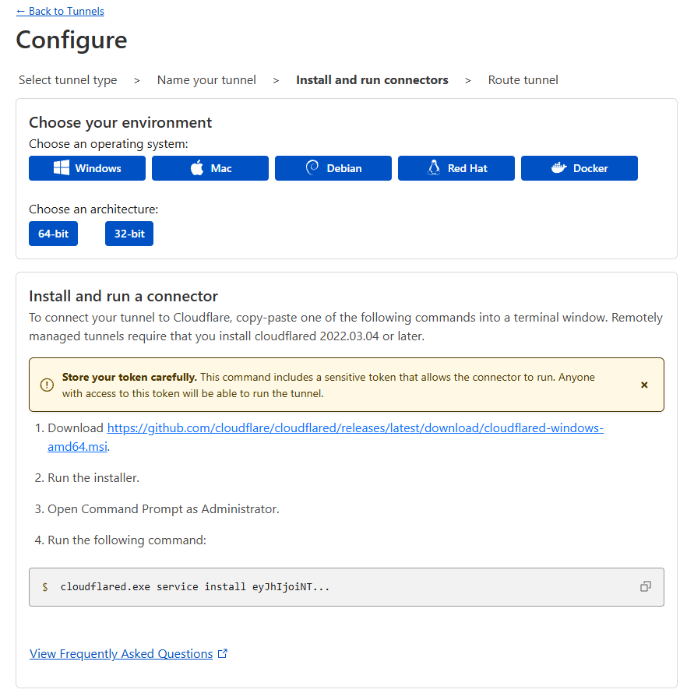Choose Mac as operating system
The width and height of the screenshot is (687, 693).
tap(210, 168)
